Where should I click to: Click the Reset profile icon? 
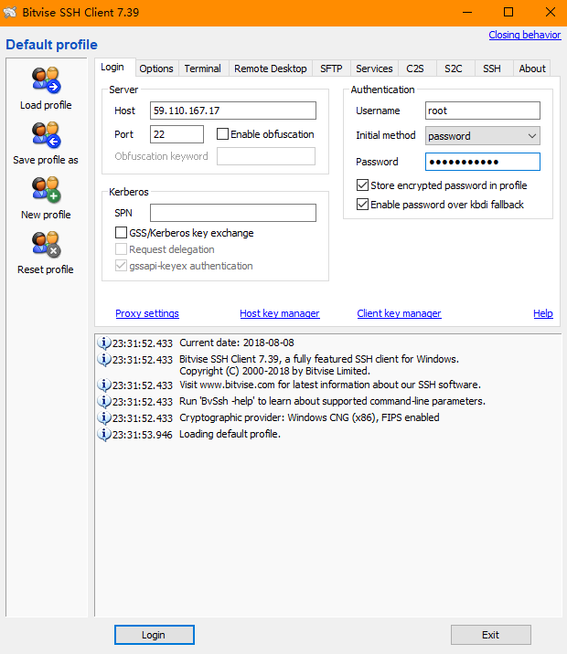[x=46, y=244]
